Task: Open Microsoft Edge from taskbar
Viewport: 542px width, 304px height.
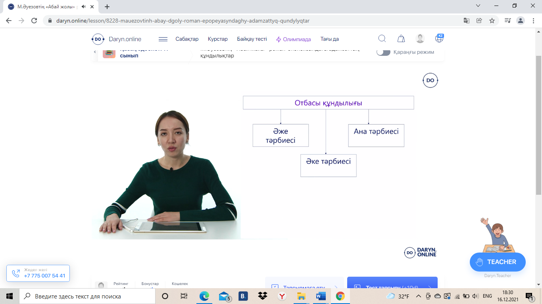Action: 204,296
